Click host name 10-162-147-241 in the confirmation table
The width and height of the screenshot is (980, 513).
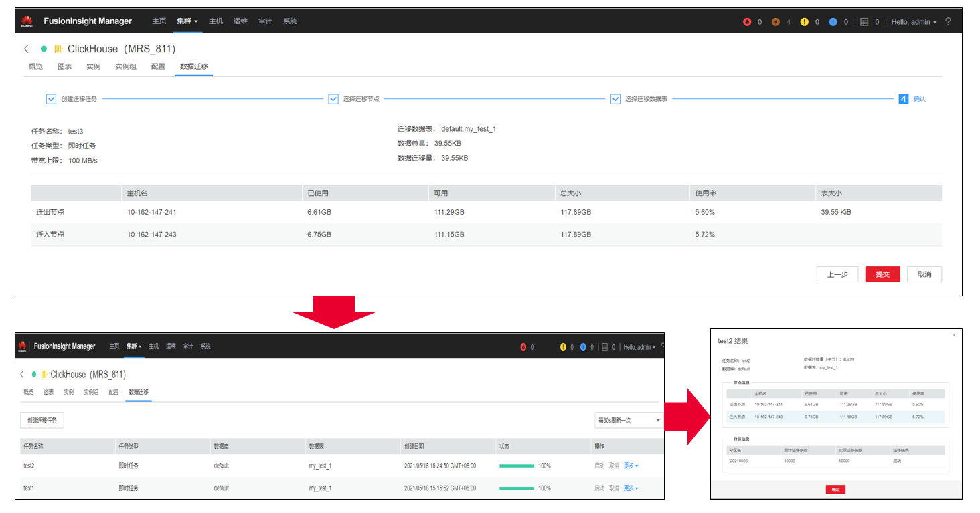coord(151,212)
